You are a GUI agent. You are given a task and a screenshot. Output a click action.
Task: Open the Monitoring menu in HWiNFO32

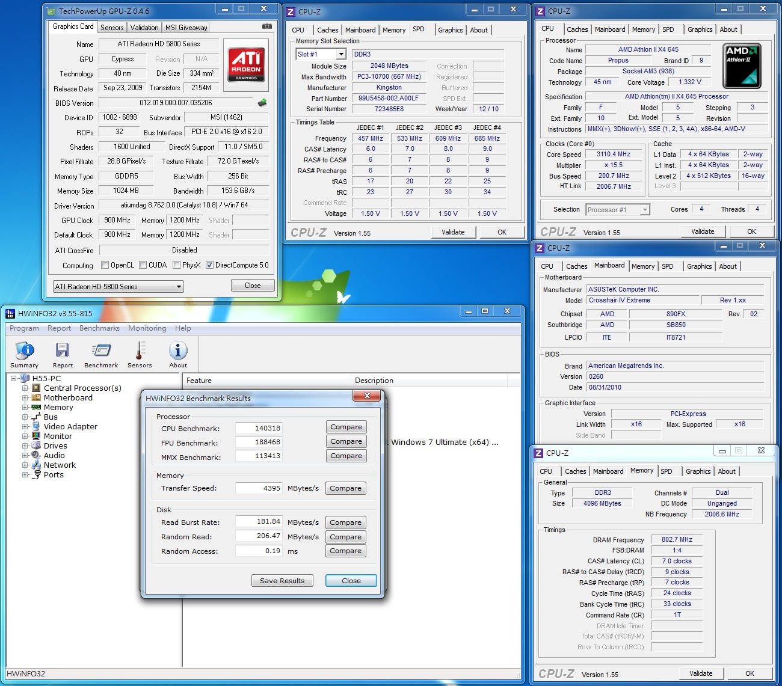pyautogui.click(x=147, y=328)
